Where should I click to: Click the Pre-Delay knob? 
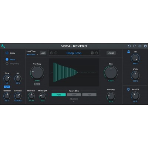[x=37, y=73]
